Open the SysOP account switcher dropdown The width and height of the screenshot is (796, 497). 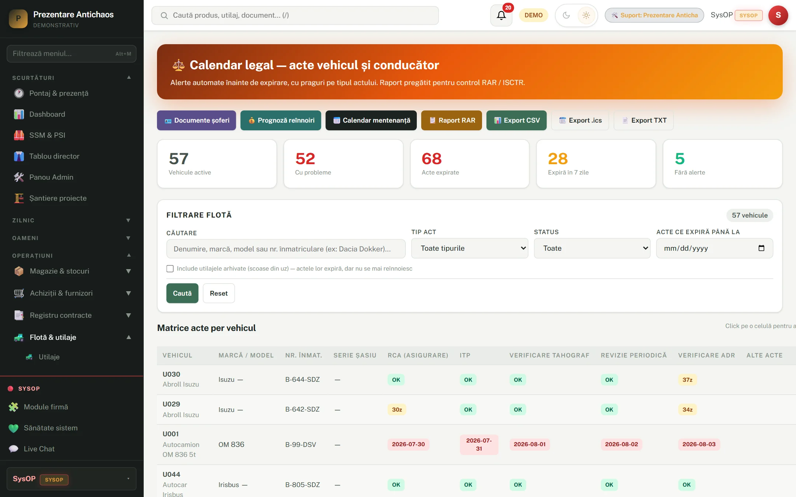pyautogui.click(x=71, y=479)
